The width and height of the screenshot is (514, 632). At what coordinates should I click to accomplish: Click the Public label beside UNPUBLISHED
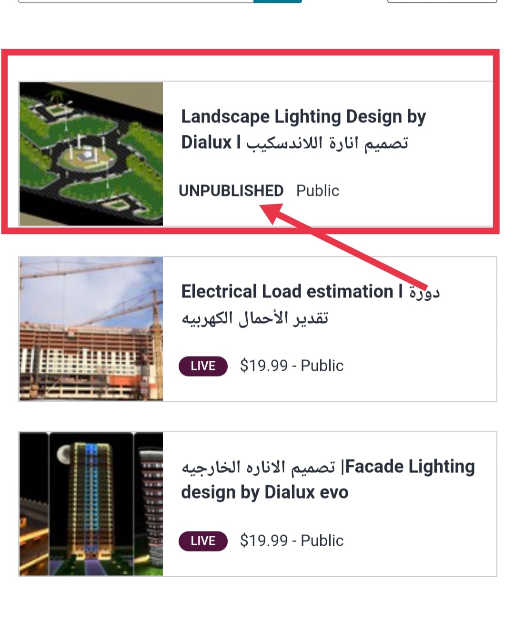[x=318, y=191]
